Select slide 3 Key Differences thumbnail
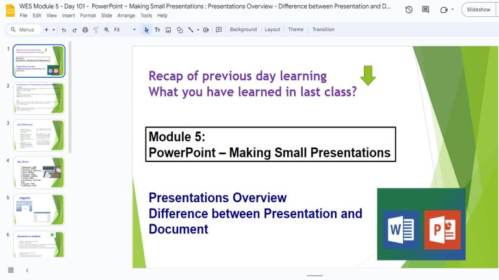499x280 pixels. (39, 135)
